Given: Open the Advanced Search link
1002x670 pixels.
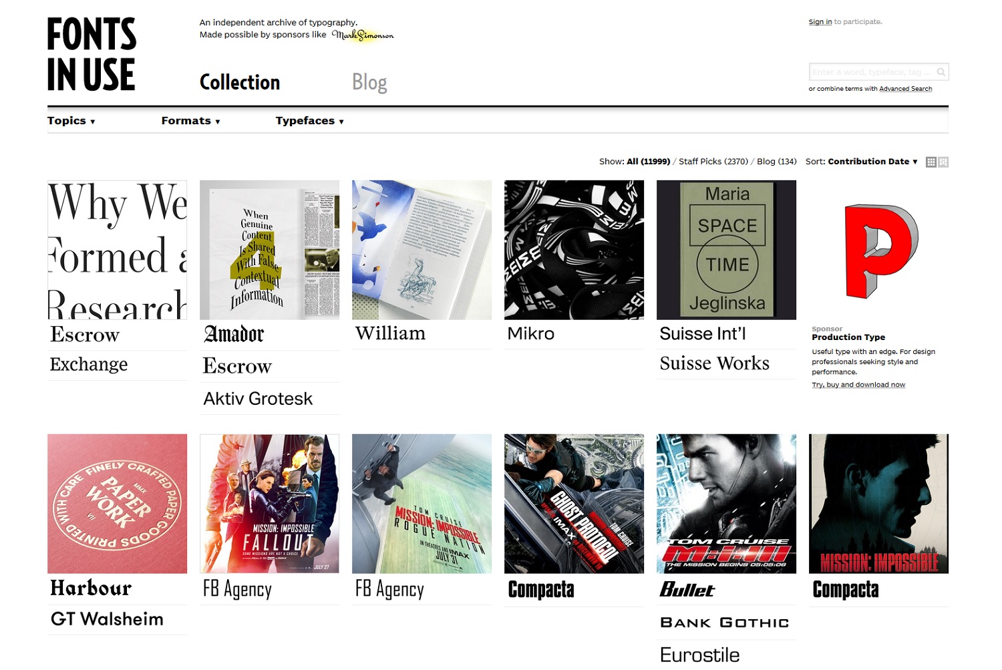Looking at the screenshot, I should [905, 89].
